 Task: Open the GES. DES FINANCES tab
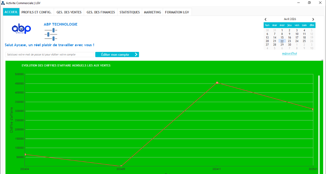click(101, 12)
